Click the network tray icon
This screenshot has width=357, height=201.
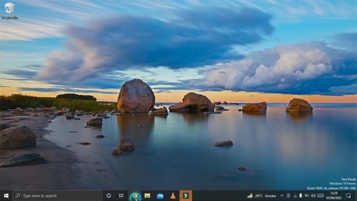(x=295, y=196)
